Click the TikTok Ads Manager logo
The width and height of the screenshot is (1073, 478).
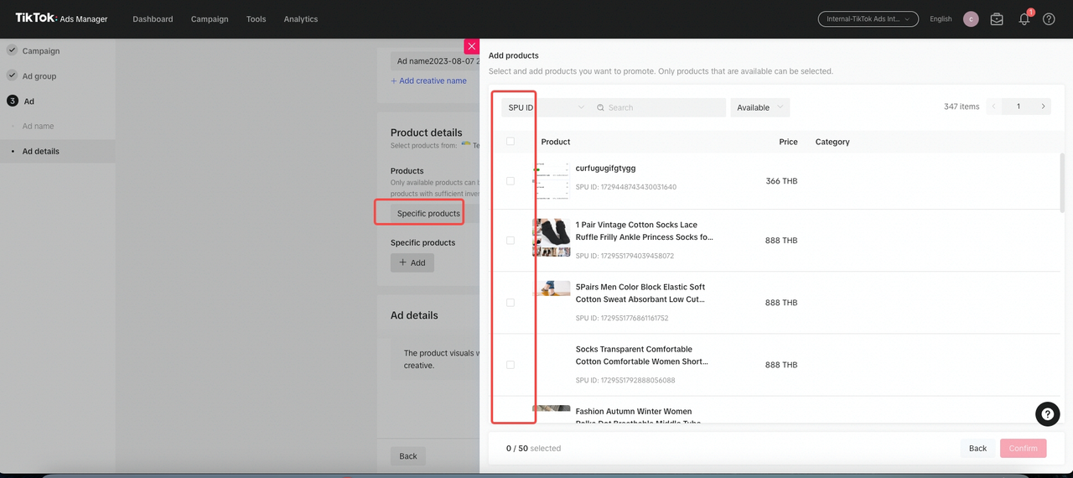point(61,18)
